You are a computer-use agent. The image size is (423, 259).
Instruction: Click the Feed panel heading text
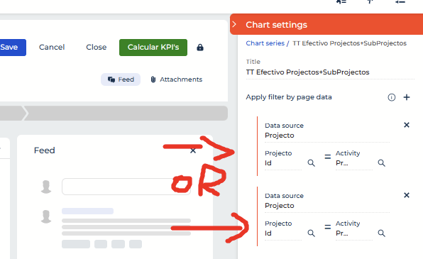click(x=45, y=150)
